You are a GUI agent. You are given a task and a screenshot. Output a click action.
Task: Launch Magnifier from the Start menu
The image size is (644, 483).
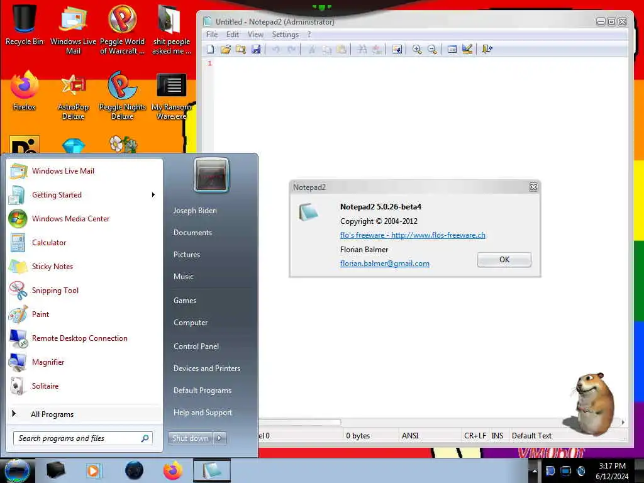[85, 362]
